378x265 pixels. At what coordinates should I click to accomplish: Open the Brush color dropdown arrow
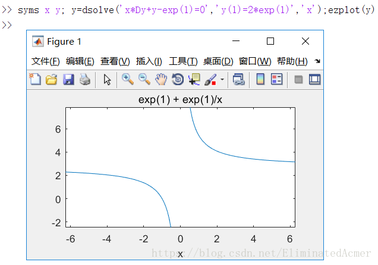[222, 79]
